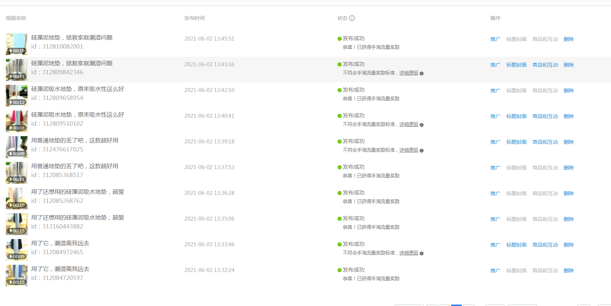Click the info icon beside 状态 header
This screenshot has width=611, height=306.
352,18
